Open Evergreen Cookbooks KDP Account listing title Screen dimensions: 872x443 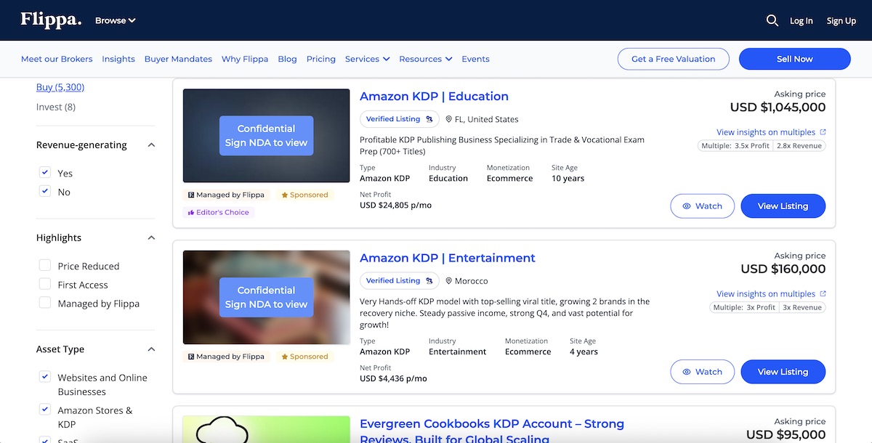[x=492, y=431]
